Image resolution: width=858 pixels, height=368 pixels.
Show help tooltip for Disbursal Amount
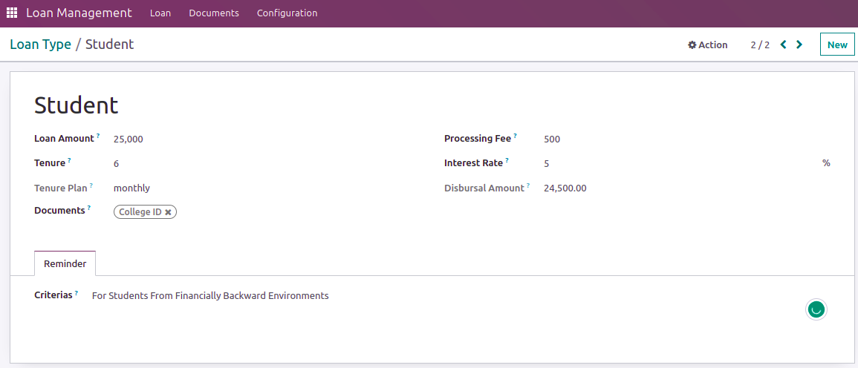(528, 185)
